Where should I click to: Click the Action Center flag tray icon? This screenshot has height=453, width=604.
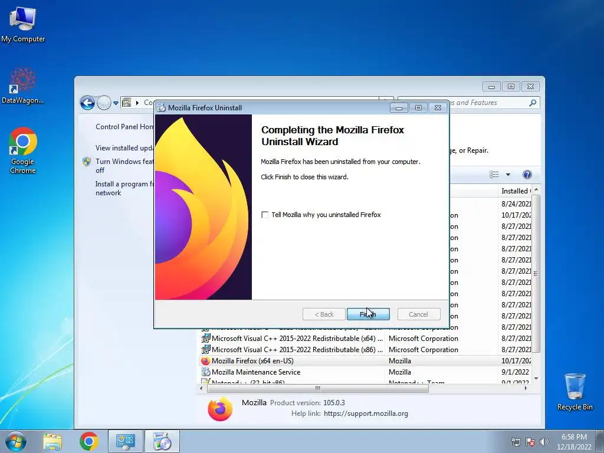530,442
